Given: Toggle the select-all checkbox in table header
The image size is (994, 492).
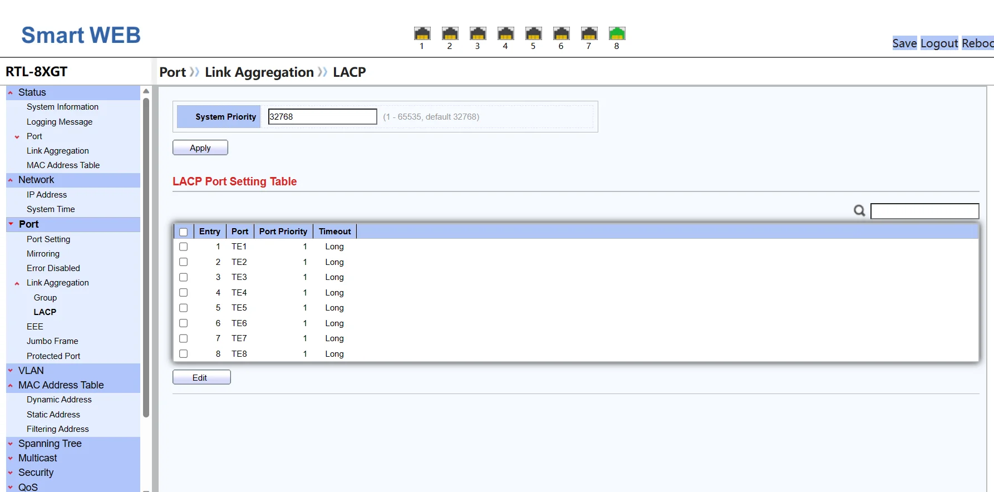Looking at the screenshot, I should [184, 232].
